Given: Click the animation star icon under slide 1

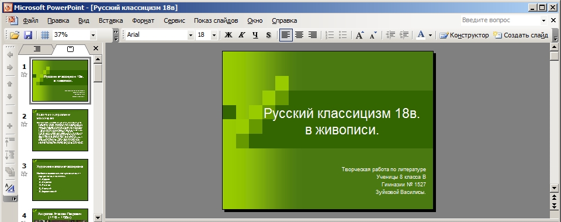Looking at the screenshot, I should click(25, 75).
